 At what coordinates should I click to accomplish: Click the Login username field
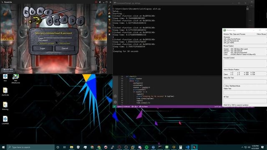point(55,38)
